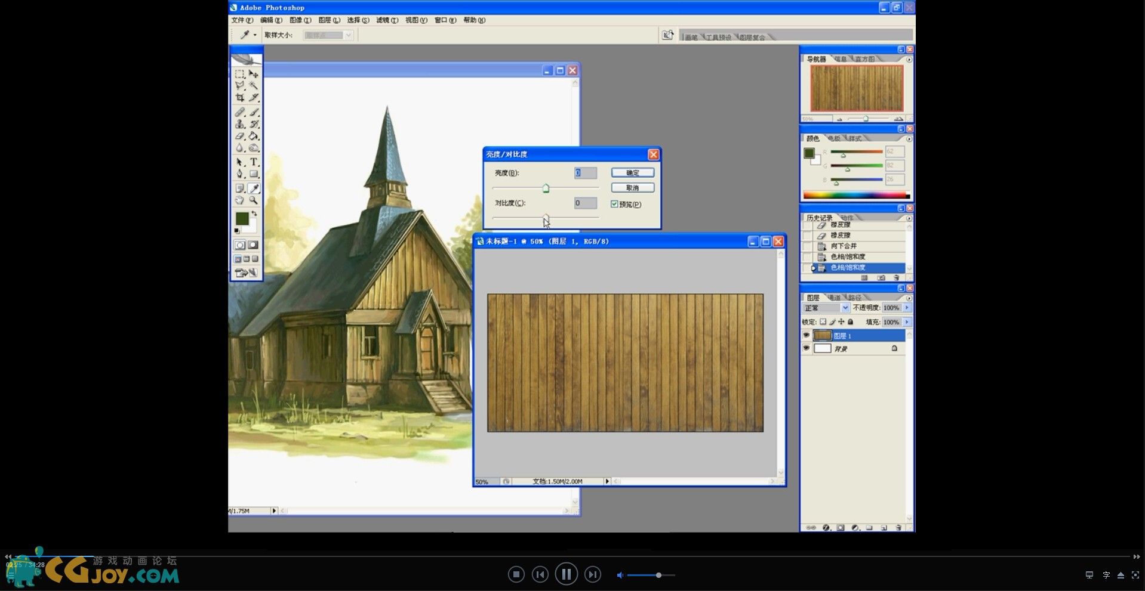Delete layer with Layers panel trash icon
Image resolution: width=1145 pixels, height=591 pixels.
tap(898, 528)
